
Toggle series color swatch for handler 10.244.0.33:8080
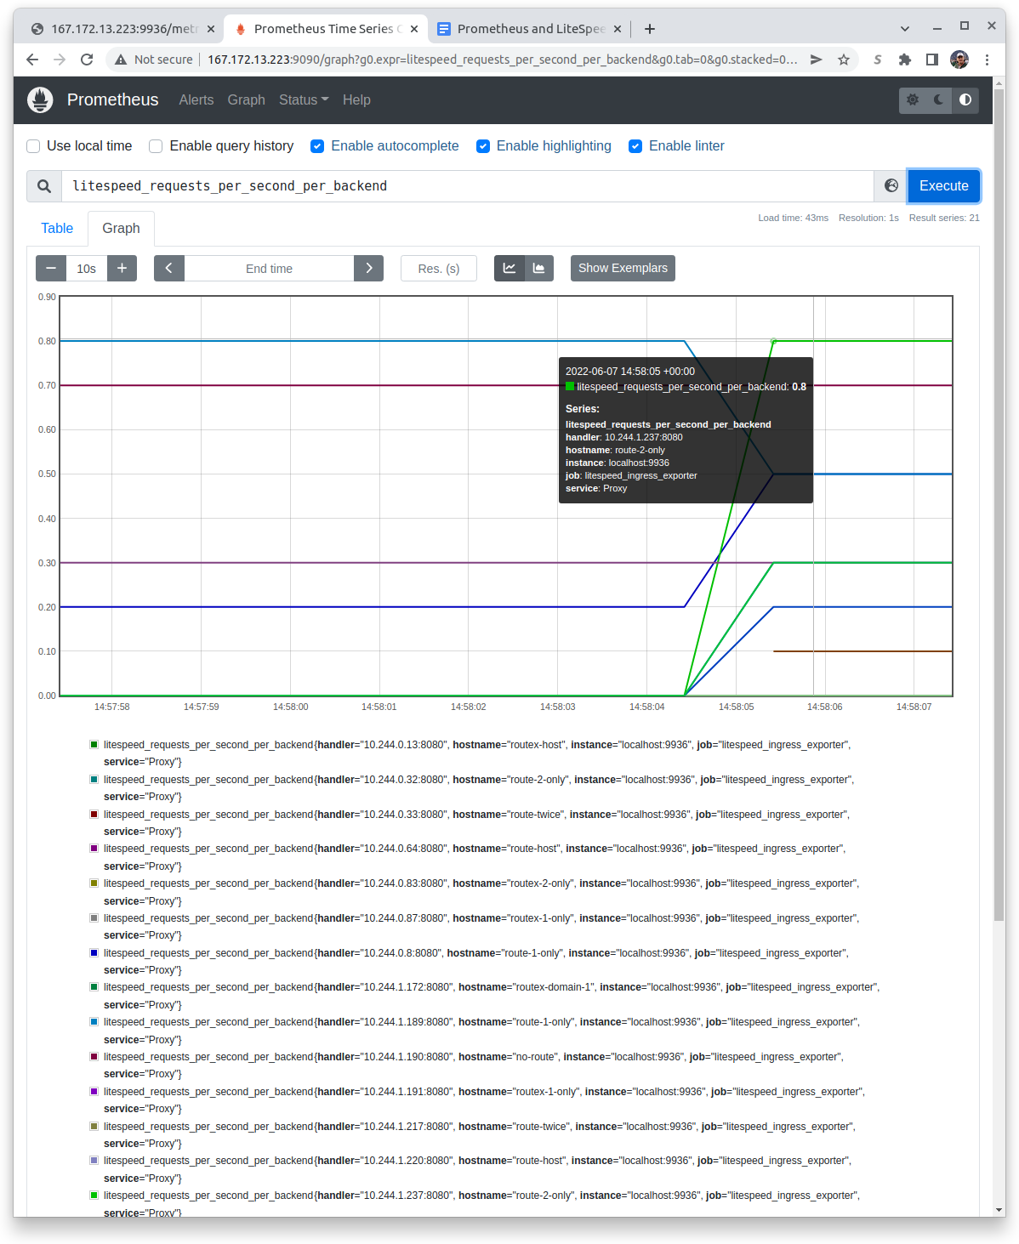click(x=94, y=814)
